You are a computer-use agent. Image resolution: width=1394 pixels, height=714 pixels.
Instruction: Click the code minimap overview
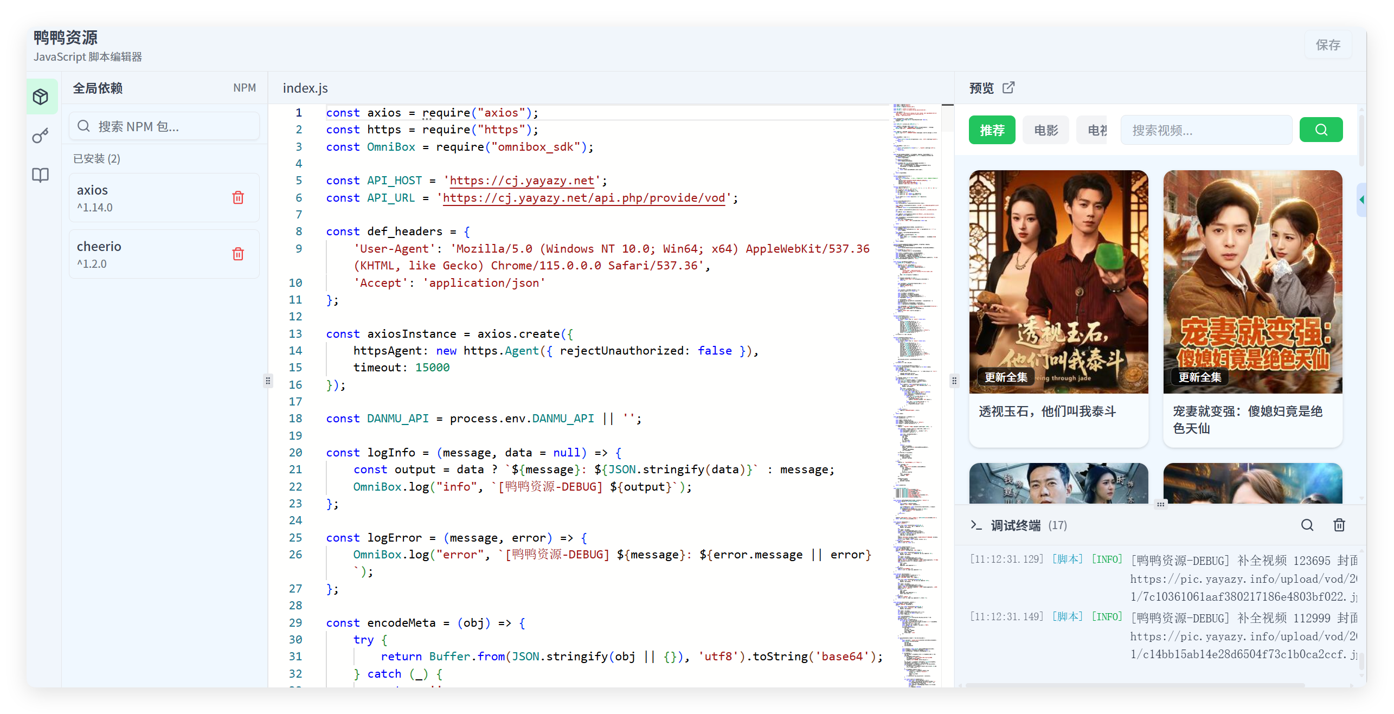pyautogui.click(x=916, y=395)
